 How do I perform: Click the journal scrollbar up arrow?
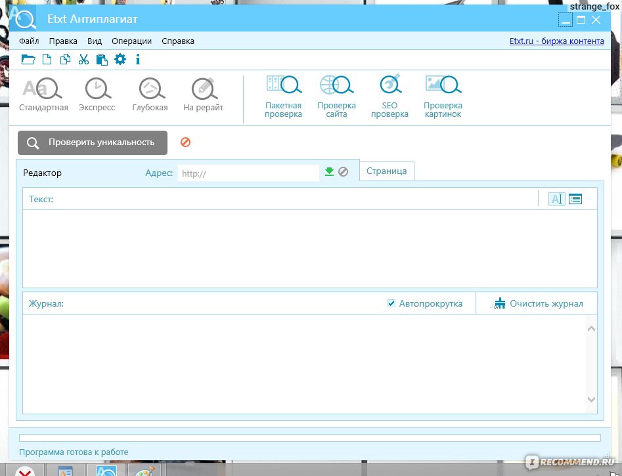point(591,329)
